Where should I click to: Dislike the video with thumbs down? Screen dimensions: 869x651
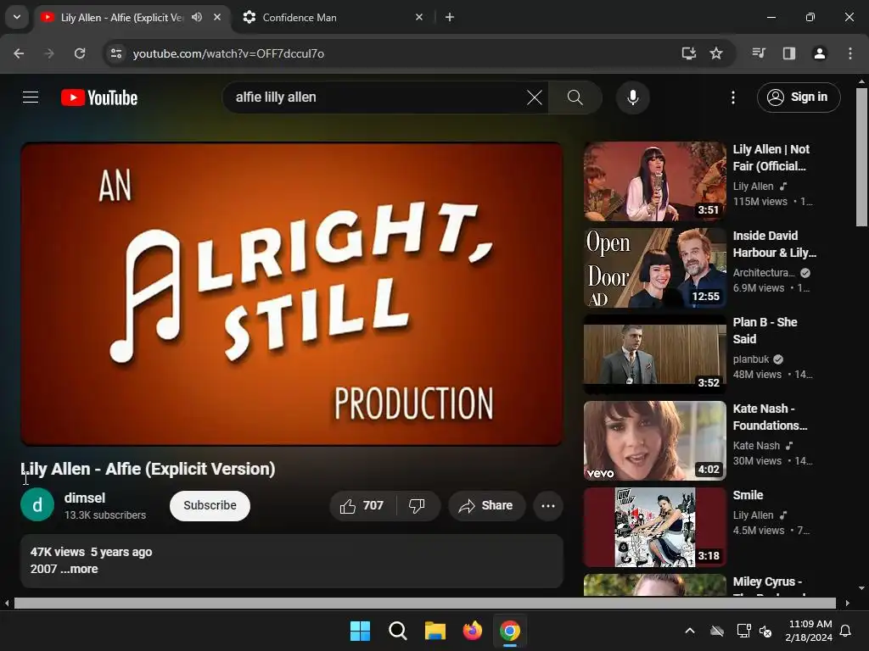417,505
